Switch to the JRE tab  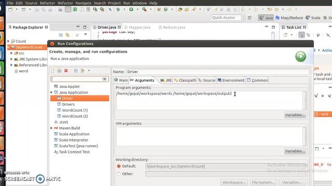click(166, 81)
